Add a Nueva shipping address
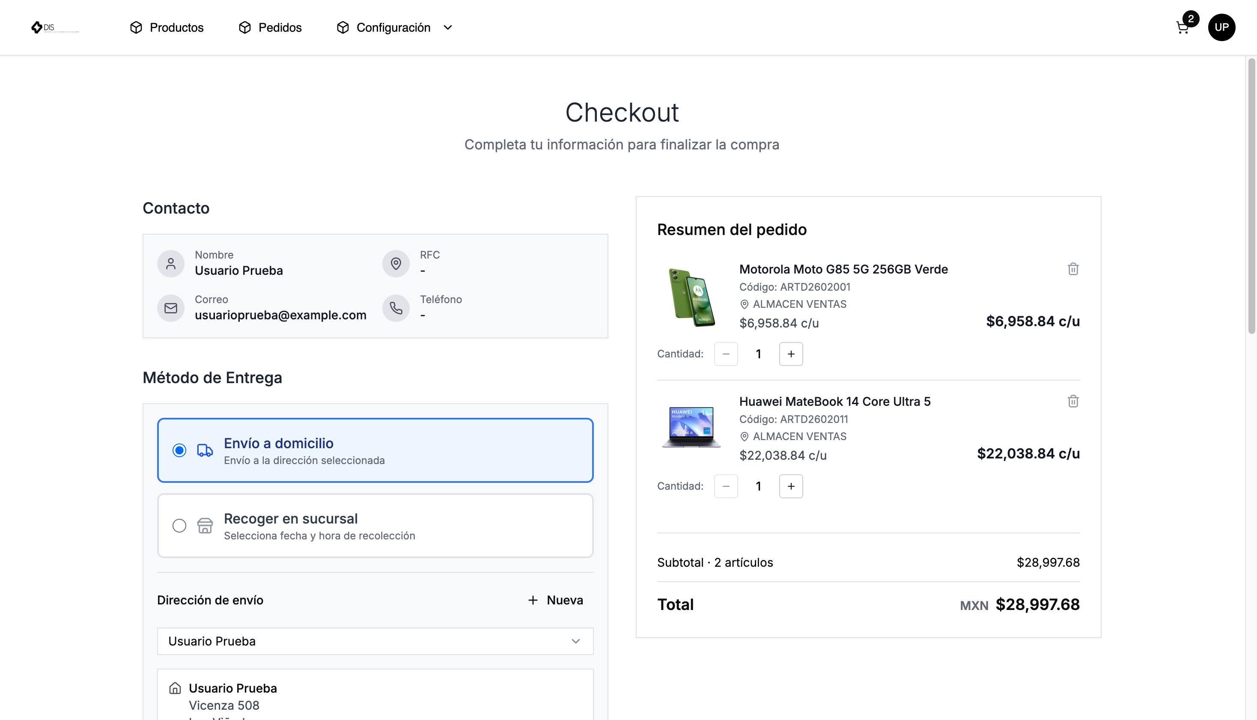The width and height of the screenshot is (1257, 720). pyautogui.click(x=556, y=600)
